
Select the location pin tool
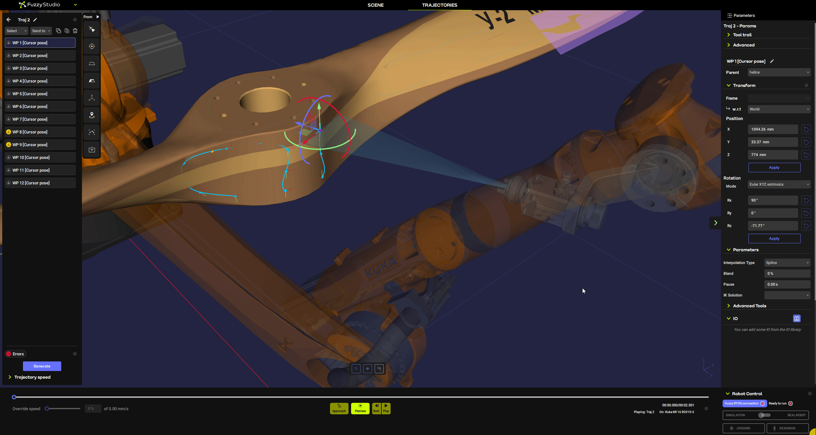pos(92,115)
